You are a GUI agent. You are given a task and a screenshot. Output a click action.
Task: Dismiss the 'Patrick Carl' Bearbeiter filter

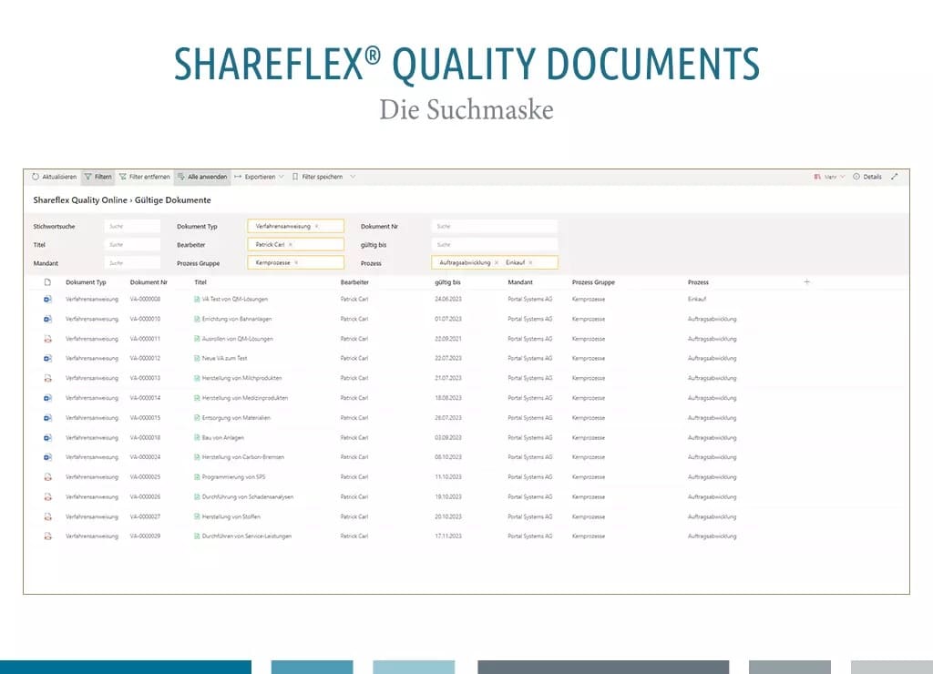click(x=290, y=244)
